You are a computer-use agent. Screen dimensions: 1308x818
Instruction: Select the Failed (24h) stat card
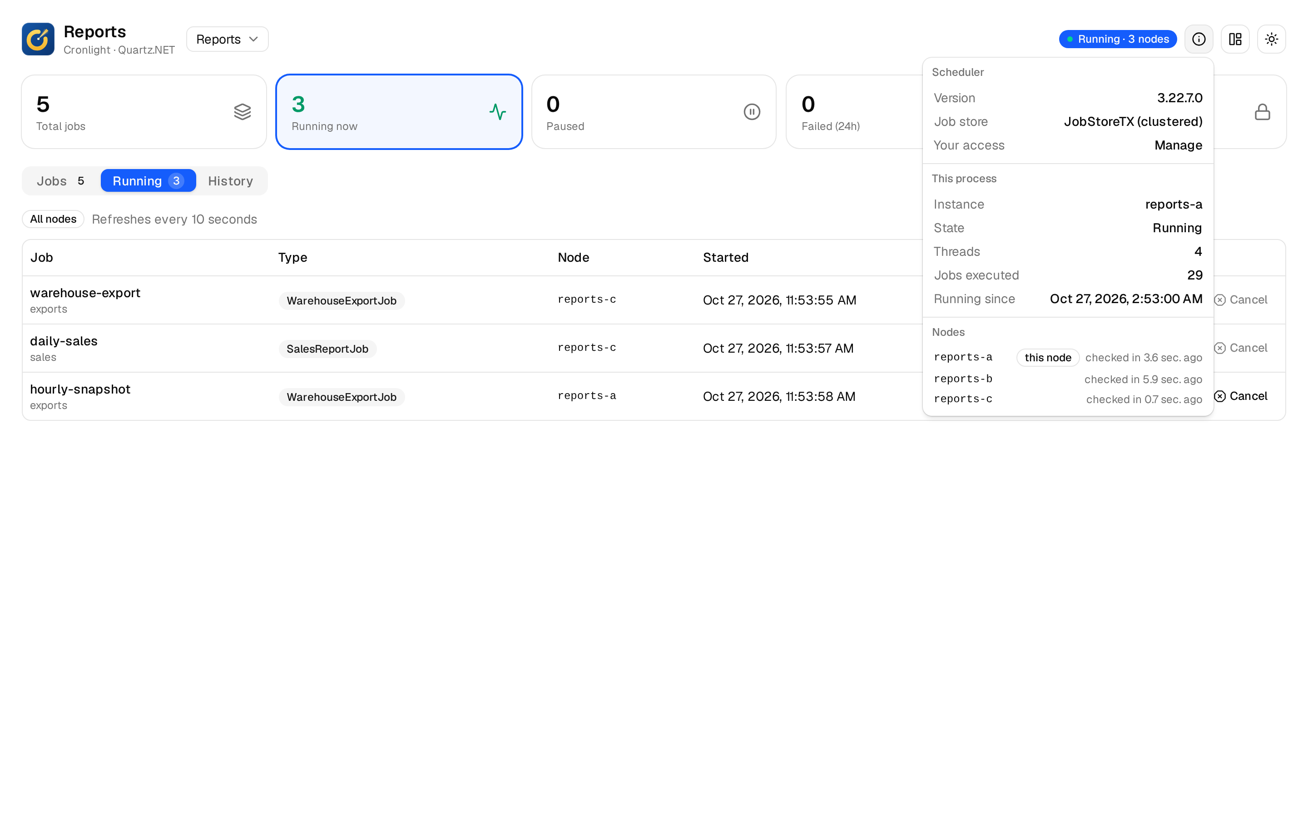point(854,112)
